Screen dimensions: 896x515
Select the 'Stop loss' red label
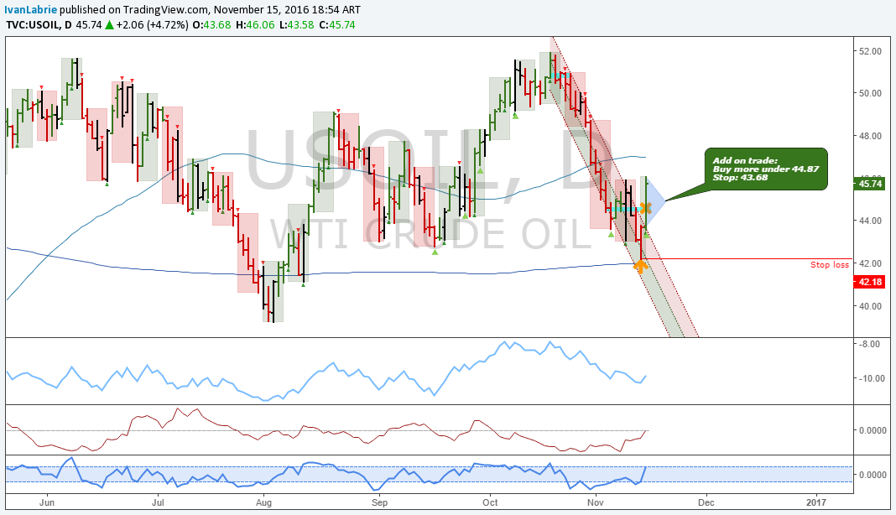829,265
